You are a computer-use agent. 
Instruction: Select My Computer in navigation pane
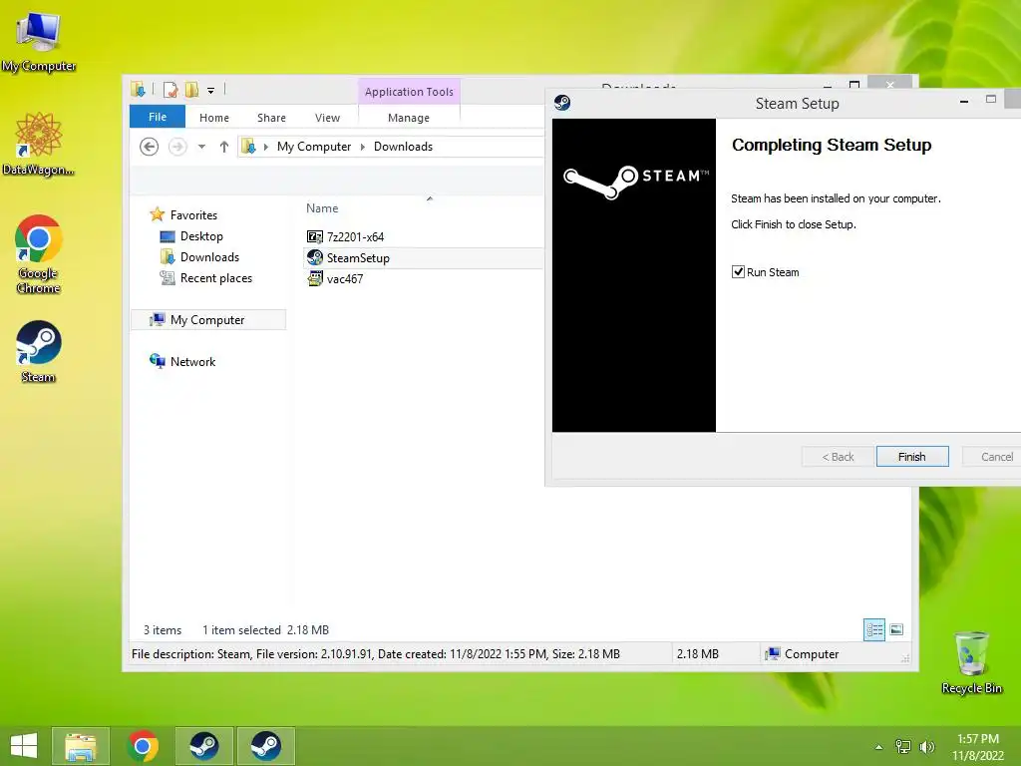pyautogui.click(x=207, y=320)
